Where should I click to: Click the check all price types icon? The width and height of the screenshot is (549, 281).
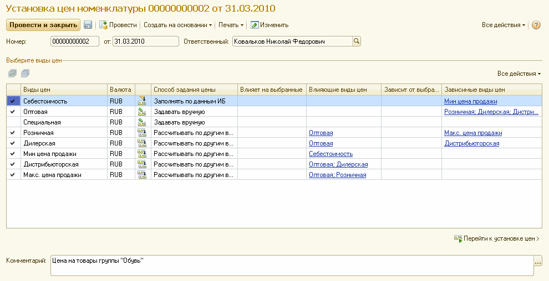tap(12, 74)
